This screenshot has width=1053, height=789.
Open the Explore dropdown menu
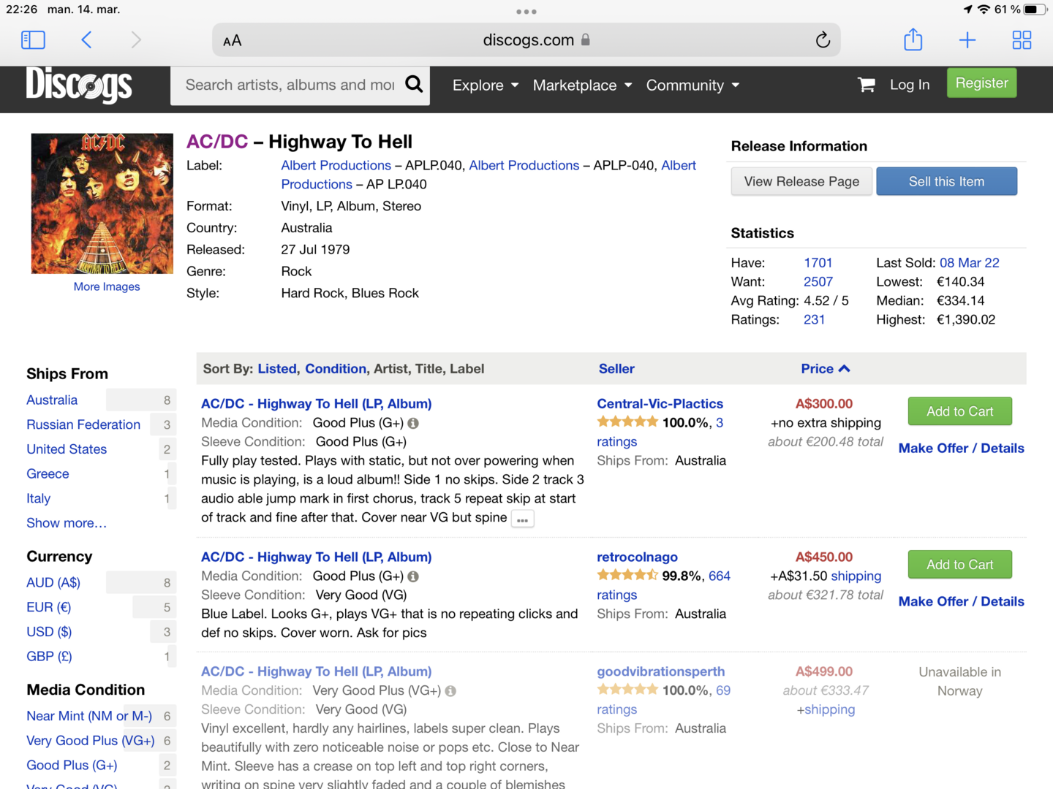[x=486, y=85]
